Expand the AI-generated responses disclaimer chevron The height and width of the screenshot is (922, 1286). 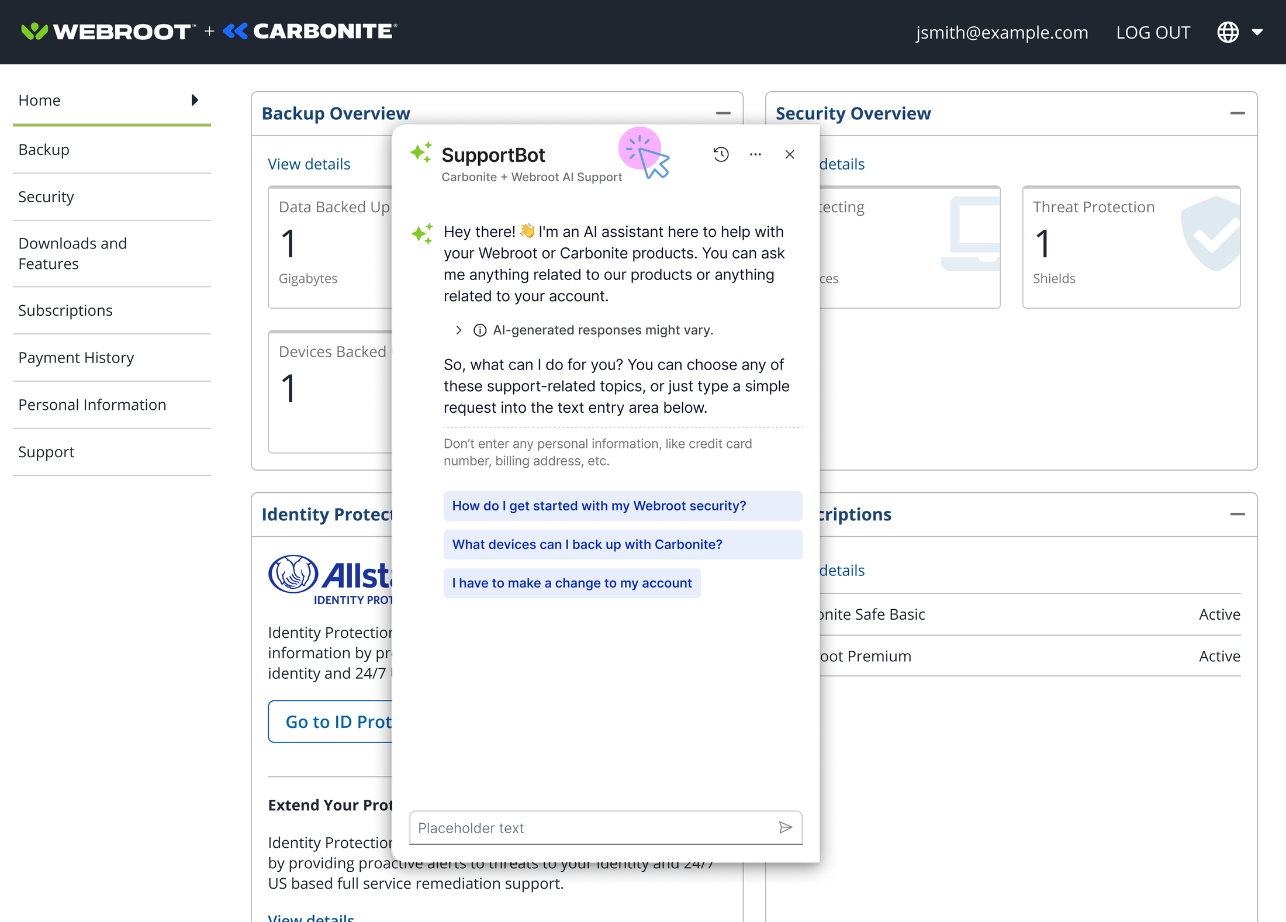pos(459,330)
